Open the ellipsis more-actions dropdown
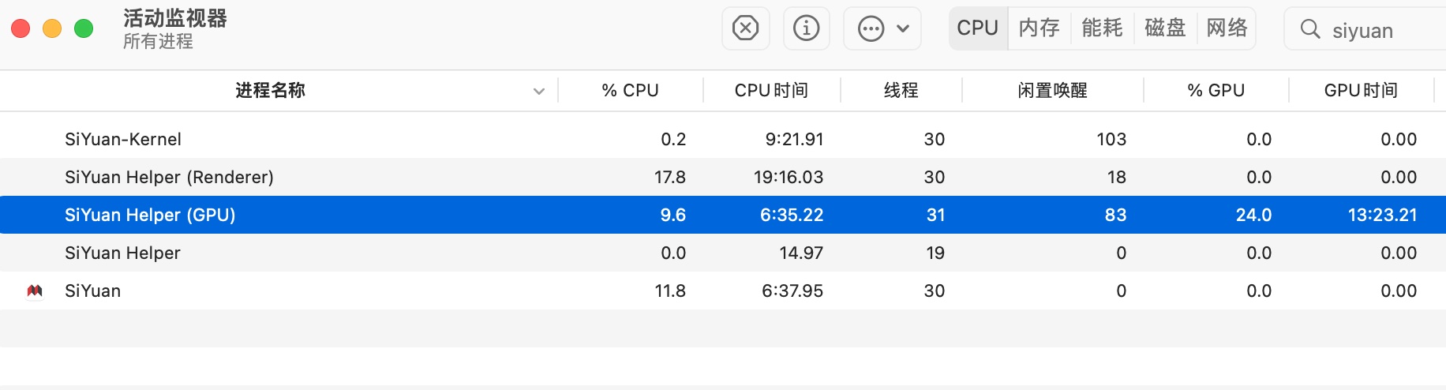This screenshot has height=390, width=1446. click(x=882, y=28)
